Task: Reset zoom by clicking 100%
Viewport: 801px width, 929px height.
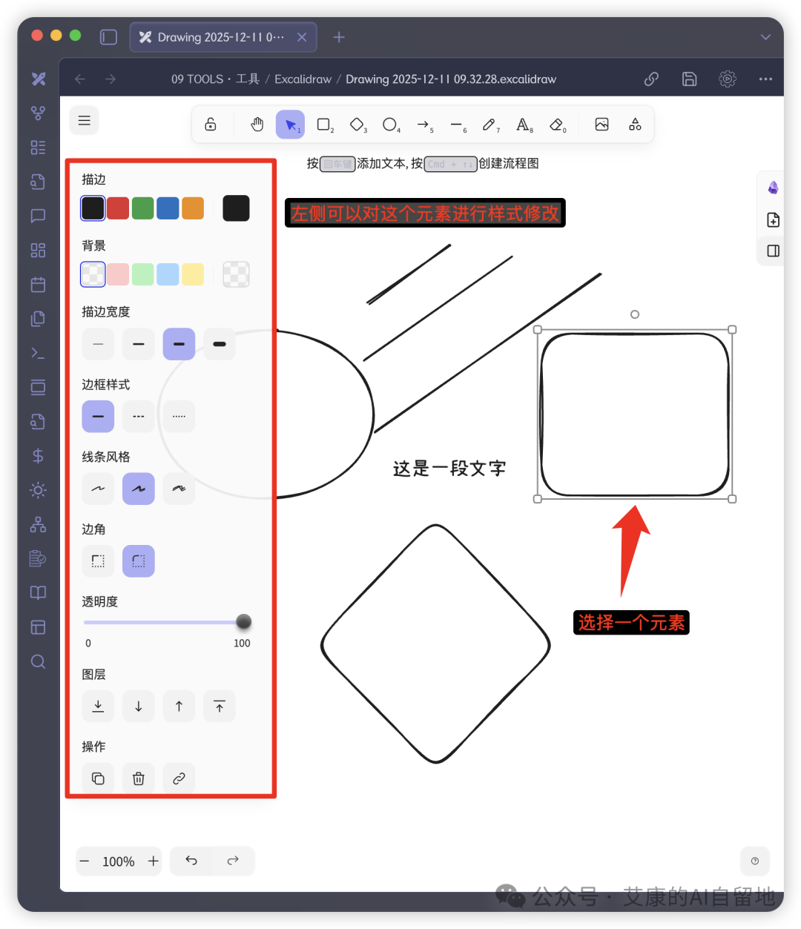Action: 119,862
